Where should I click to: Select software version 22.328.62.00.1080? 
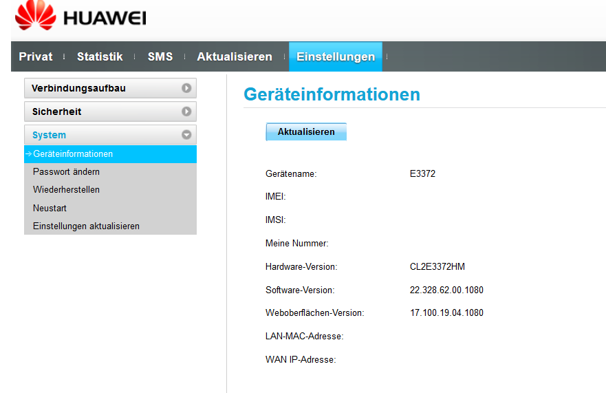[x=446, y=290]
